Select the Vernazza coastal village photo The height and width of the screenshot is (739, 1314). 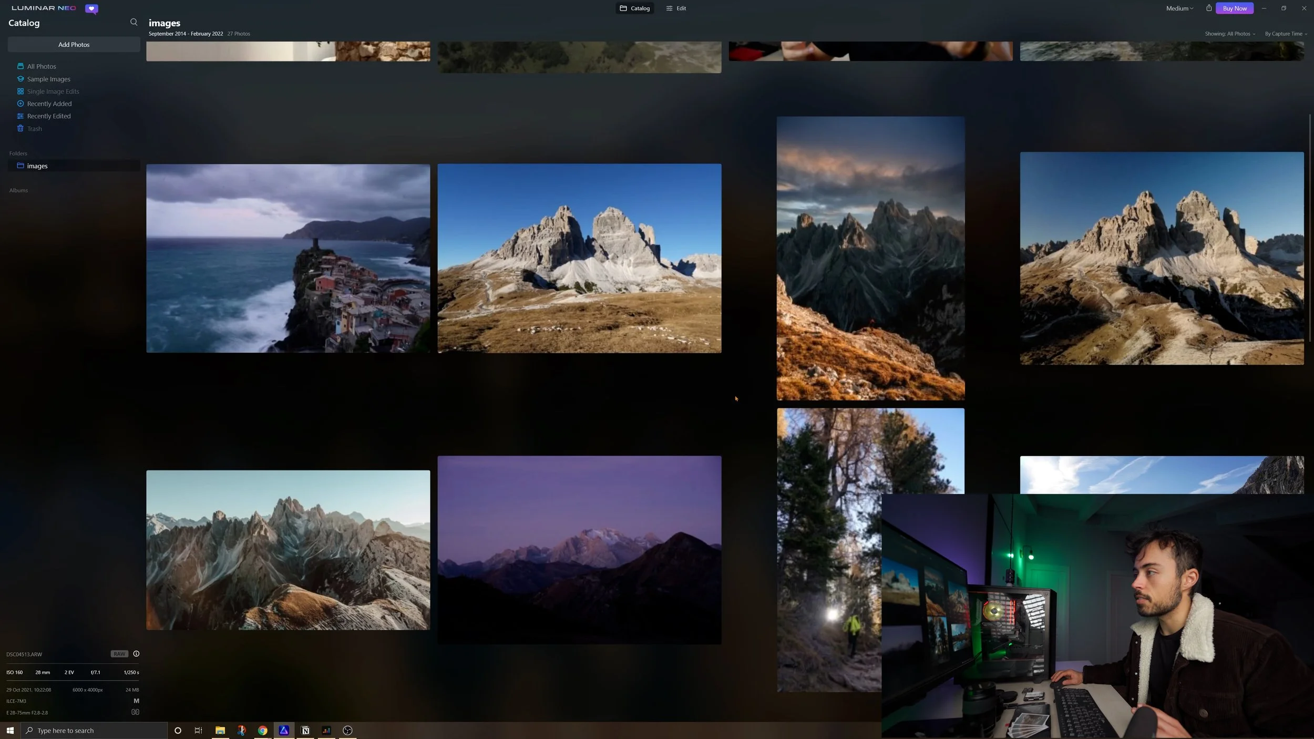tap(288, 258)
